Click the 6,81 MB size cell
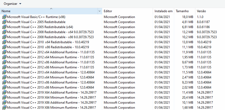225x110 pixels. pos(188,27)
